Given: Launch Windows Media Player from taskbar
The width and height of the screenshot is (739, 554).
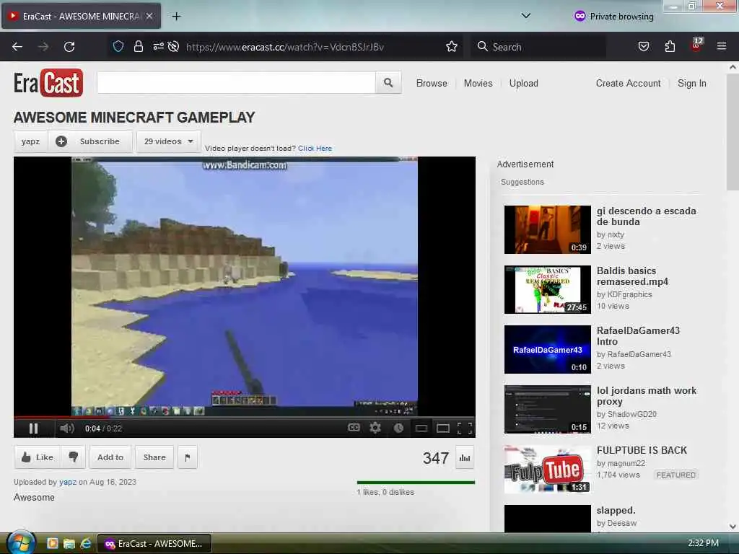Looking at the screenshot, I should pyautogui.click(x=52, y=544).
